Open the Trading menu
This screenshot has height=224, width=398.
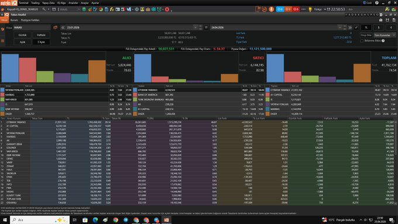tap(35, 3)
